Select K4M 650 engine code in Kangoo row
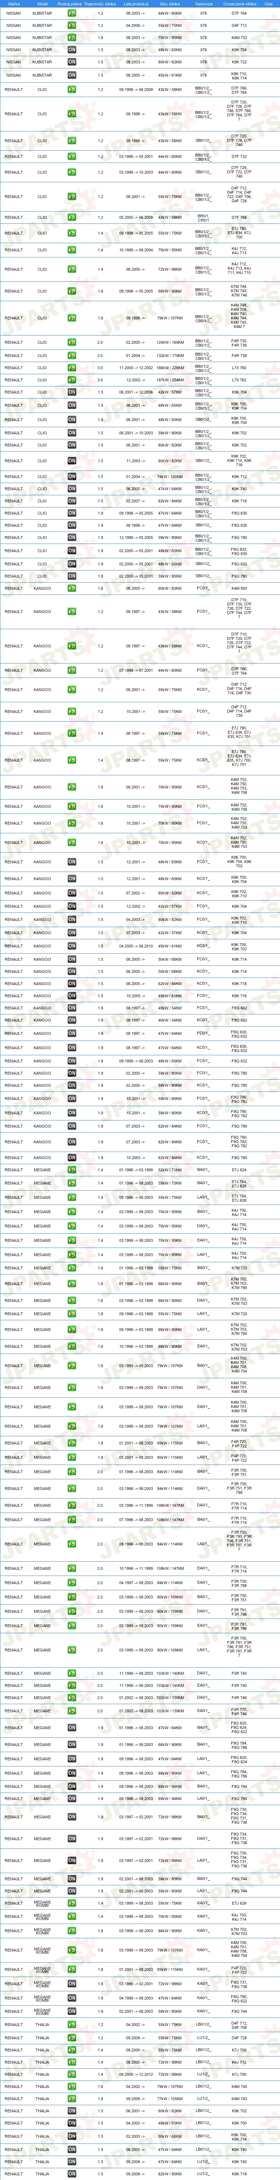280x2180 pixels. tap(240, 588)
